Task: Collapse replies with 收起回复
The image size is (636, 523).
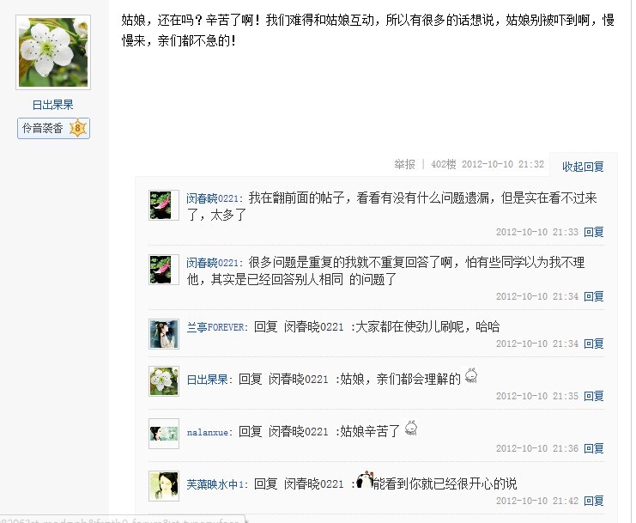Action: [583, 167]
